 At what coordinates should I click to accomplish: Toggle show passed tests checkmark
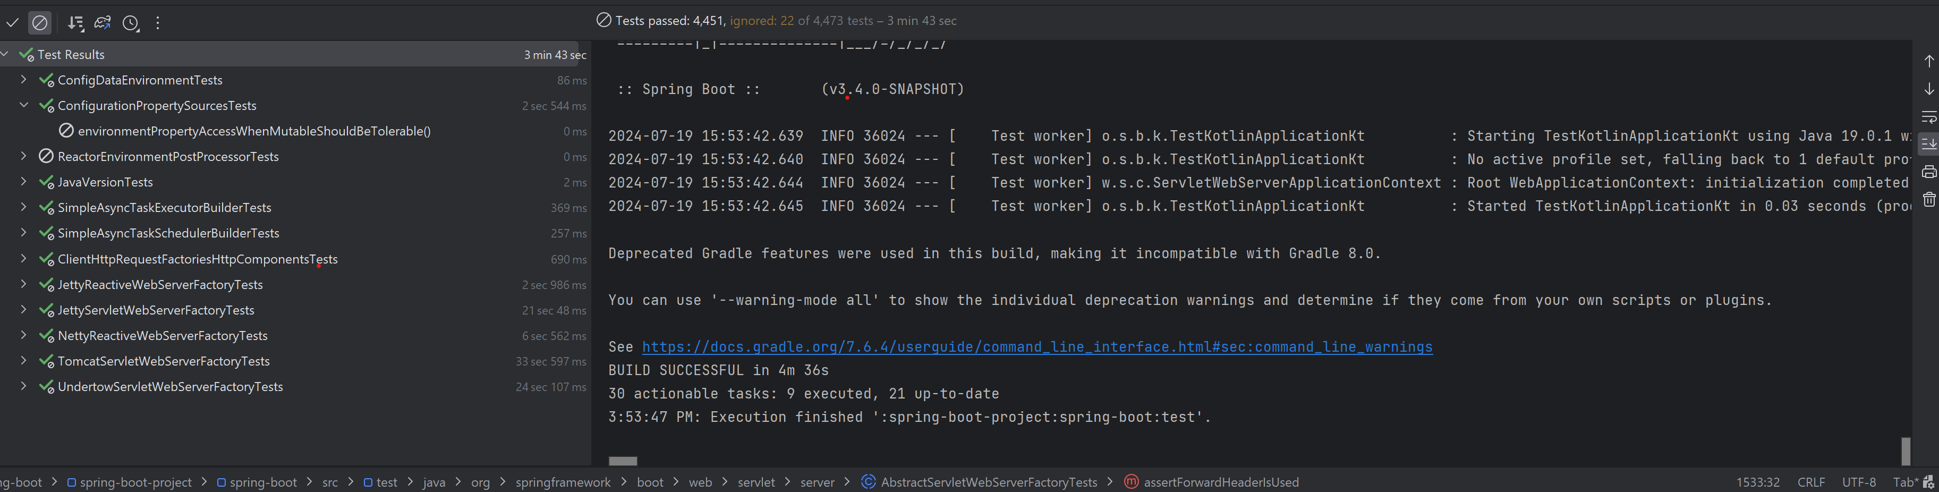[x=12, y=23]
